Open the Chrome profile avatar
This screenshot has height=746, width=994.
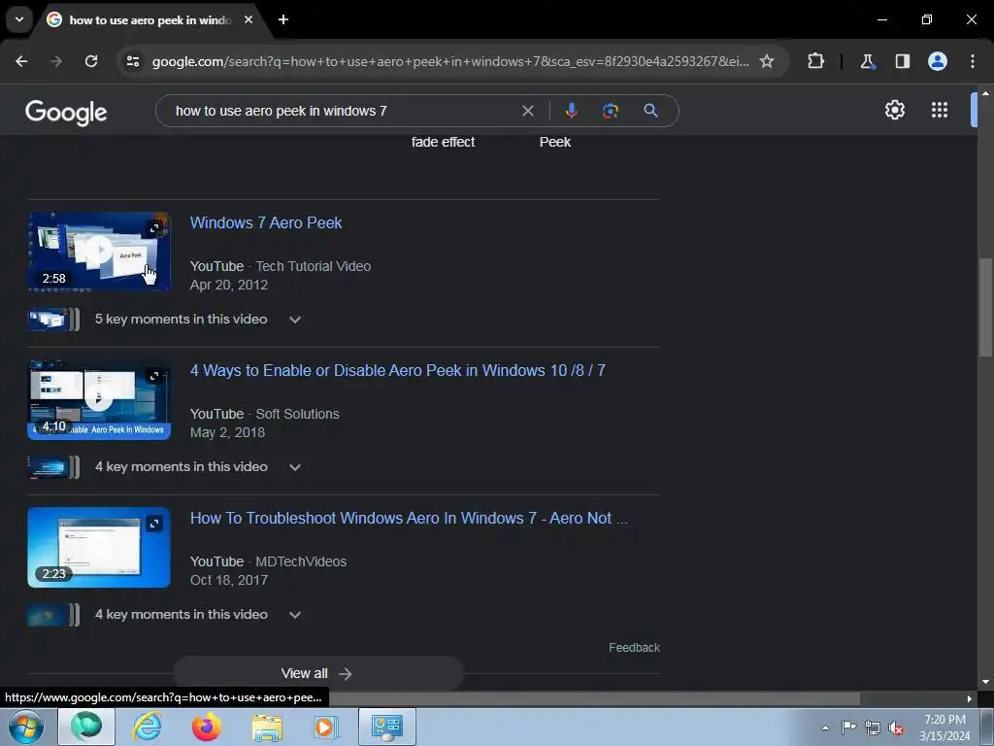coord(937,61)
